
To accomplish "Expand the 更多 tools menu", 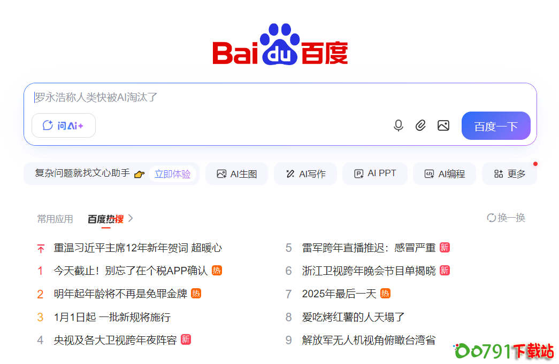I will click(509, 173).
